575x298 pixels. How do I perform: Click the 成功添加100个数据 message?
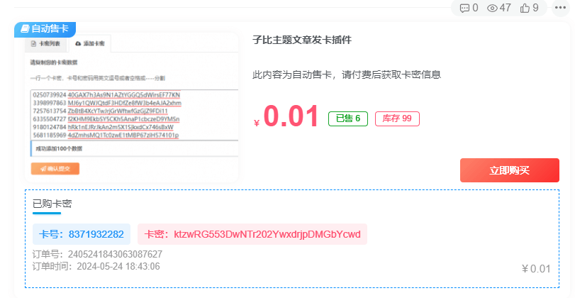(59, 148)
